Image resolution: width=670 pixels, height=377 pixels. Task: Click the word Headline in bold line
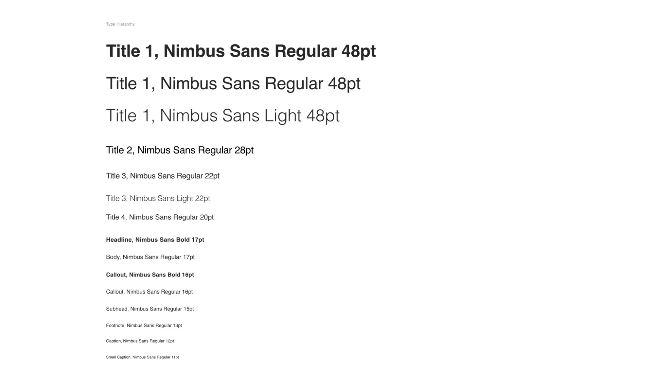[x=119, y=240]
